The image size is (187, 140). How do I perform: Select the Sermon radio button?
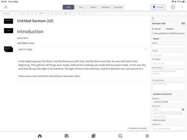click(x=153, y=29)
